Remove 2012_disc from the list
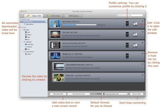The image size is (162, 110). (143, 32)
